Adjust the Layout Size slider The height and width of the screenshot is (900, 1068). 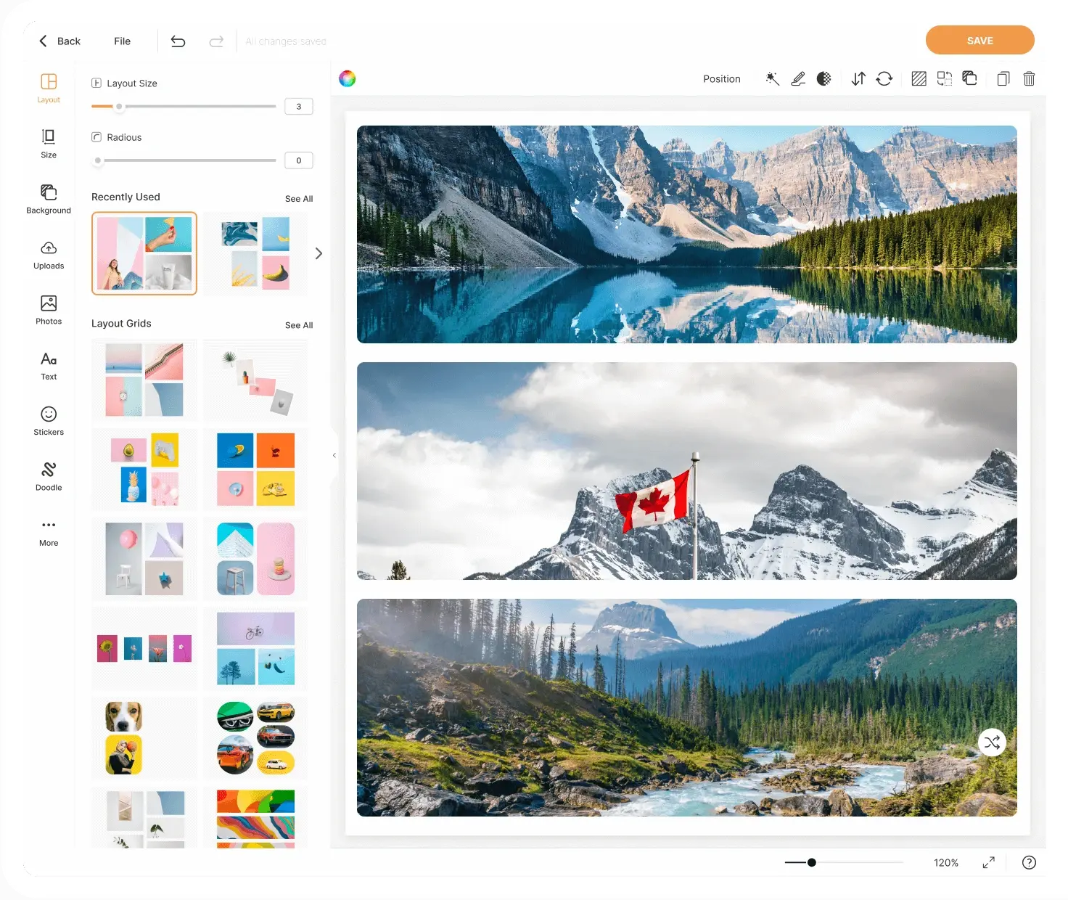click(120, 107)
